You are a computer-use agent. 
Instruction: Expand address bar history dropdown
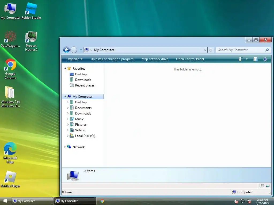205,50
